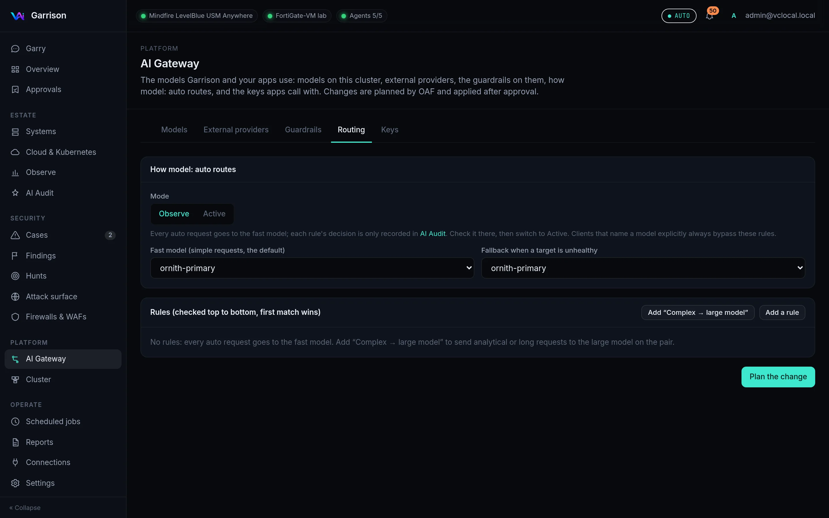Image resolution: width=829 pixels, height=518 pixels.
Task: Click the Mindfire LevelBlue USM Anywhere status chip
Action: click(x=197, y=16)
